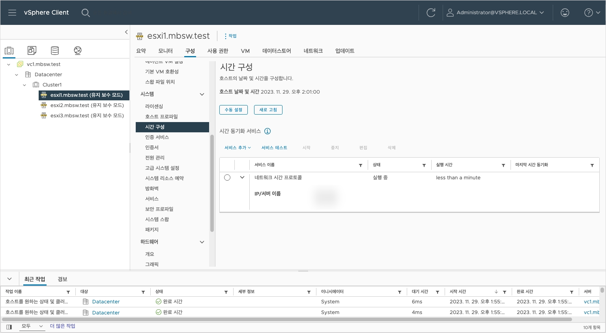Filter the 이니시에이터 column
The height and width of the screenshot is (333, 606).
400,292
